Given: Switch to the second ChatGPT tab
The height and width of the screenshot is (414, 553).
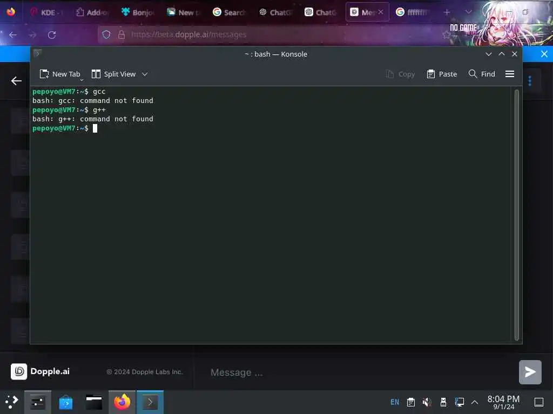Looking at the screenshot, I should (321, 12).
